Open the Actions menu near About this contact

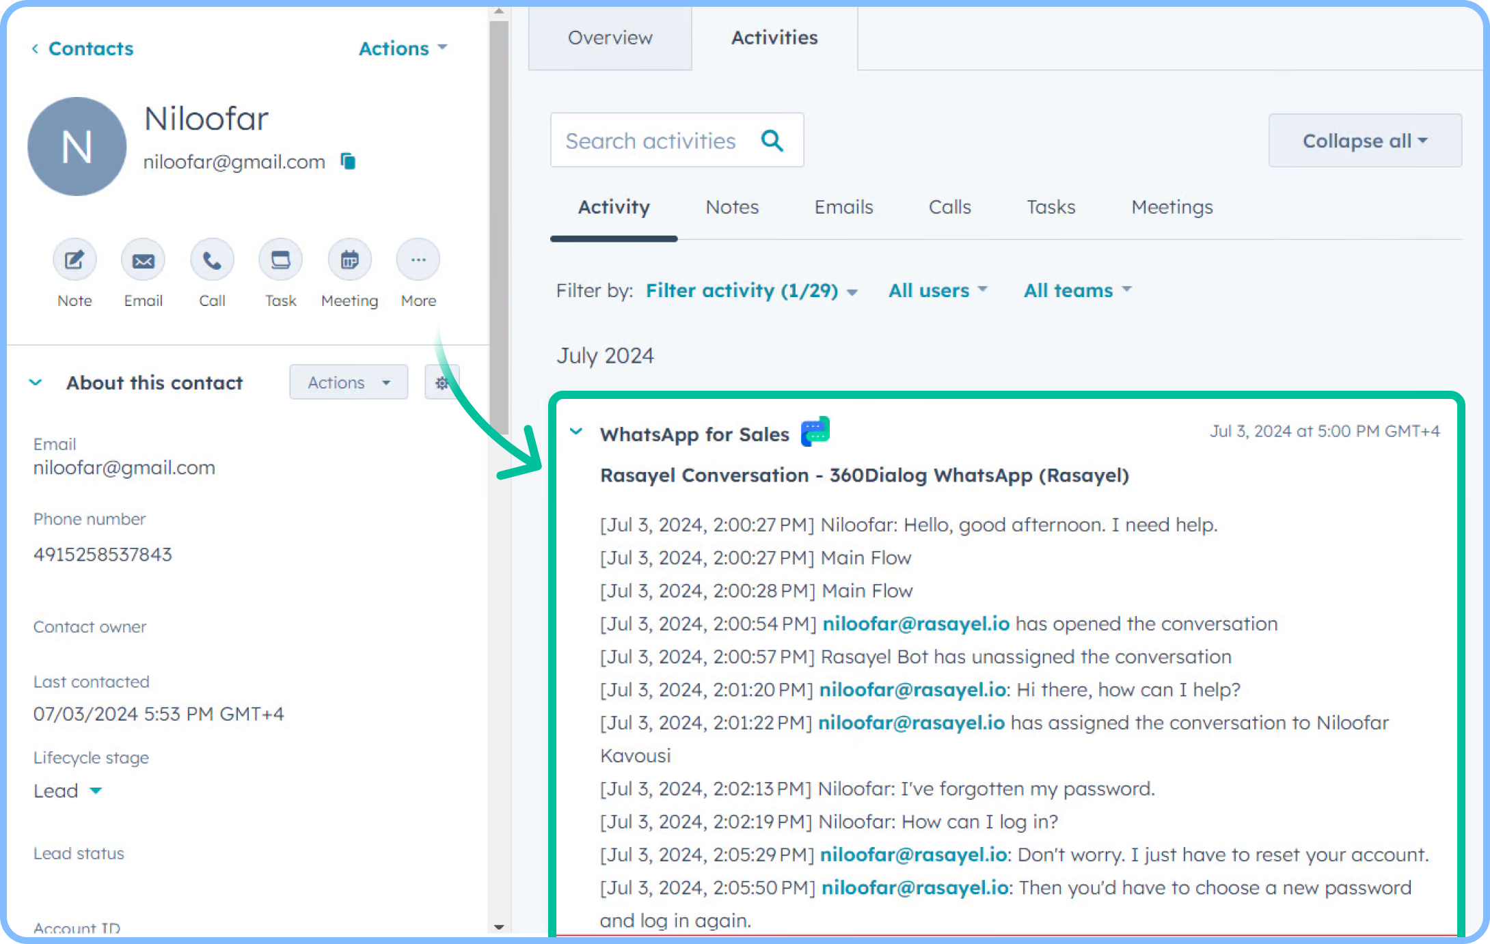coord(348,382)
